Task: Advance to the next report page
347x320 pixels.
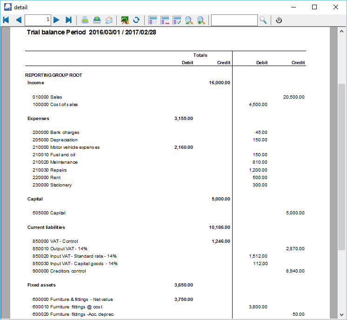Action: click(x=57, y=20)
